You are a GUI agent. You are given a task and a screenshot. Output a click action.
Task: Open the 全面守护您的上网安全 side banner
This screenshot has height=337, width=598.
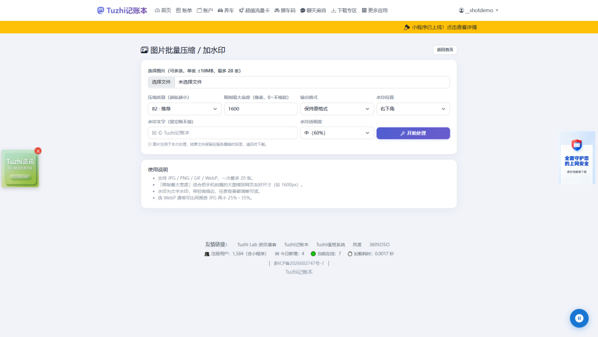pos(576,158)
